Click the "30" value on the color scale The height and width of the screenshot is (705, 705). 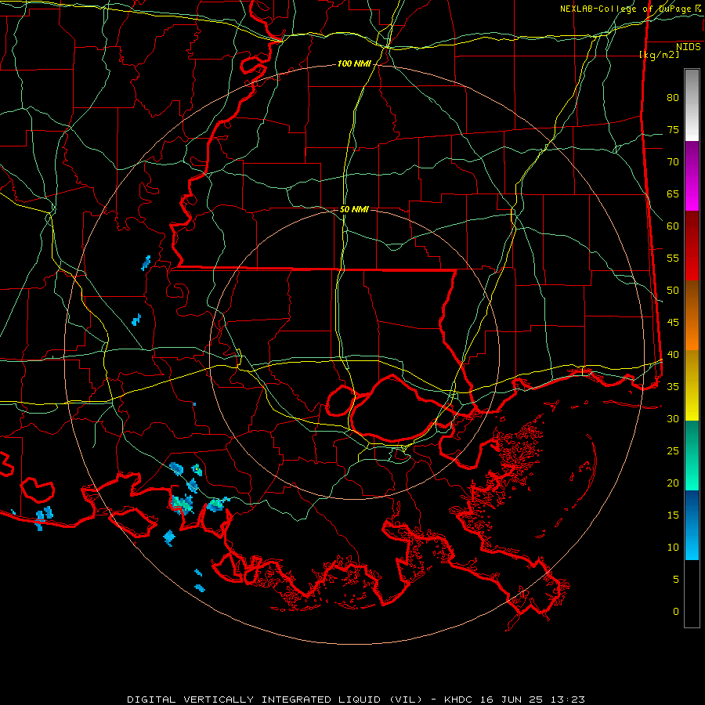[x=673, y=419]
